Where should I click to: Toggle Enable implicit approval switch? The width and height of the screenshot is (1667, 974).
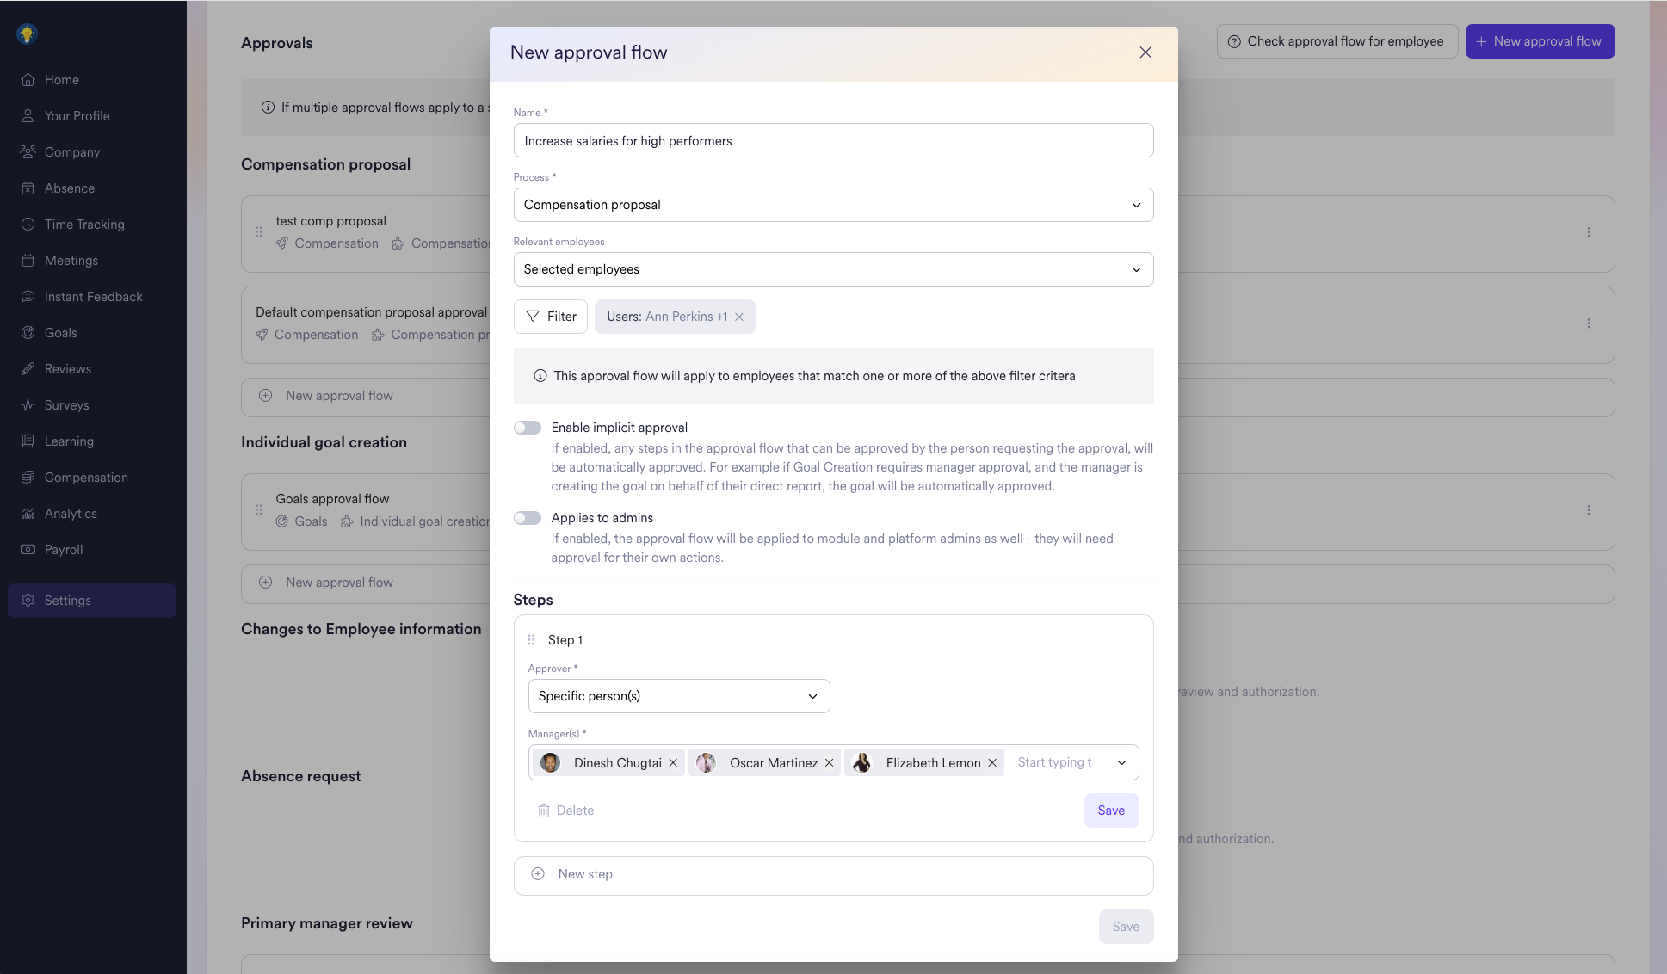point(528,428)
